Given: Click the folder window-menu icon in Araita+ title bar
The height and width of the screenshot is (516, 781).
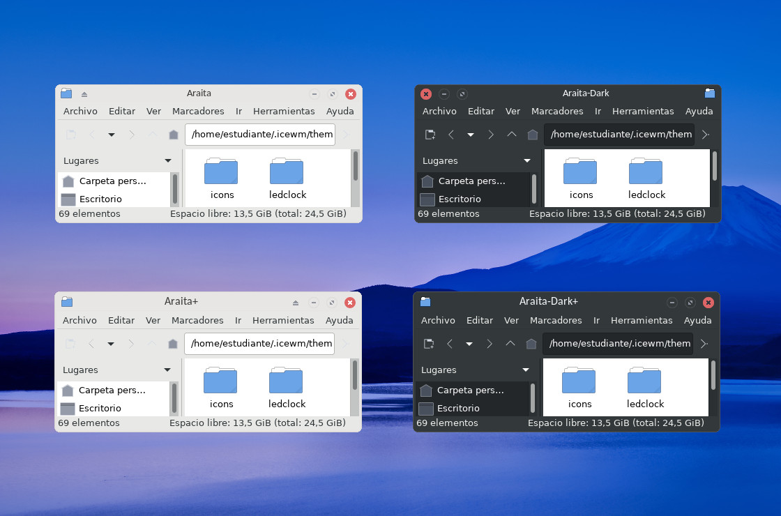Looking at the screenshot, I should coord(67,302).
